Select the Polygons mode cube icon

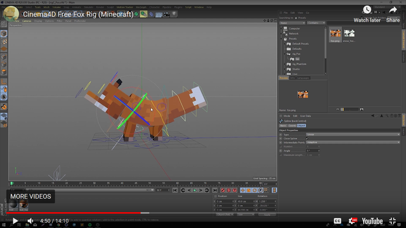pyautogui.click(x=4, y=72)
